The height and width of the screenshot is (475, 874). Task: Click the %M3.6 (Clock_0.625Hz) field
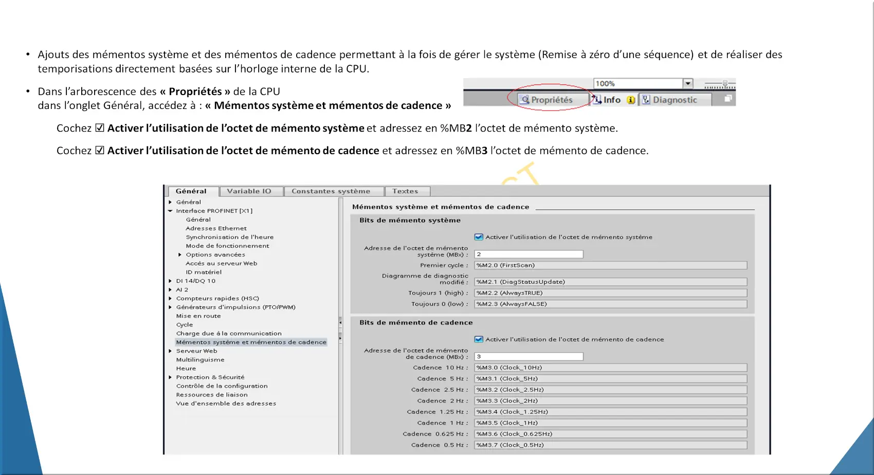click(610, 434)
